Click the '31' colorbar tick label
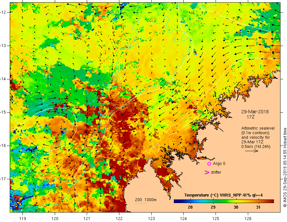Viewport: 287px width, 222px height. (258, 207)
